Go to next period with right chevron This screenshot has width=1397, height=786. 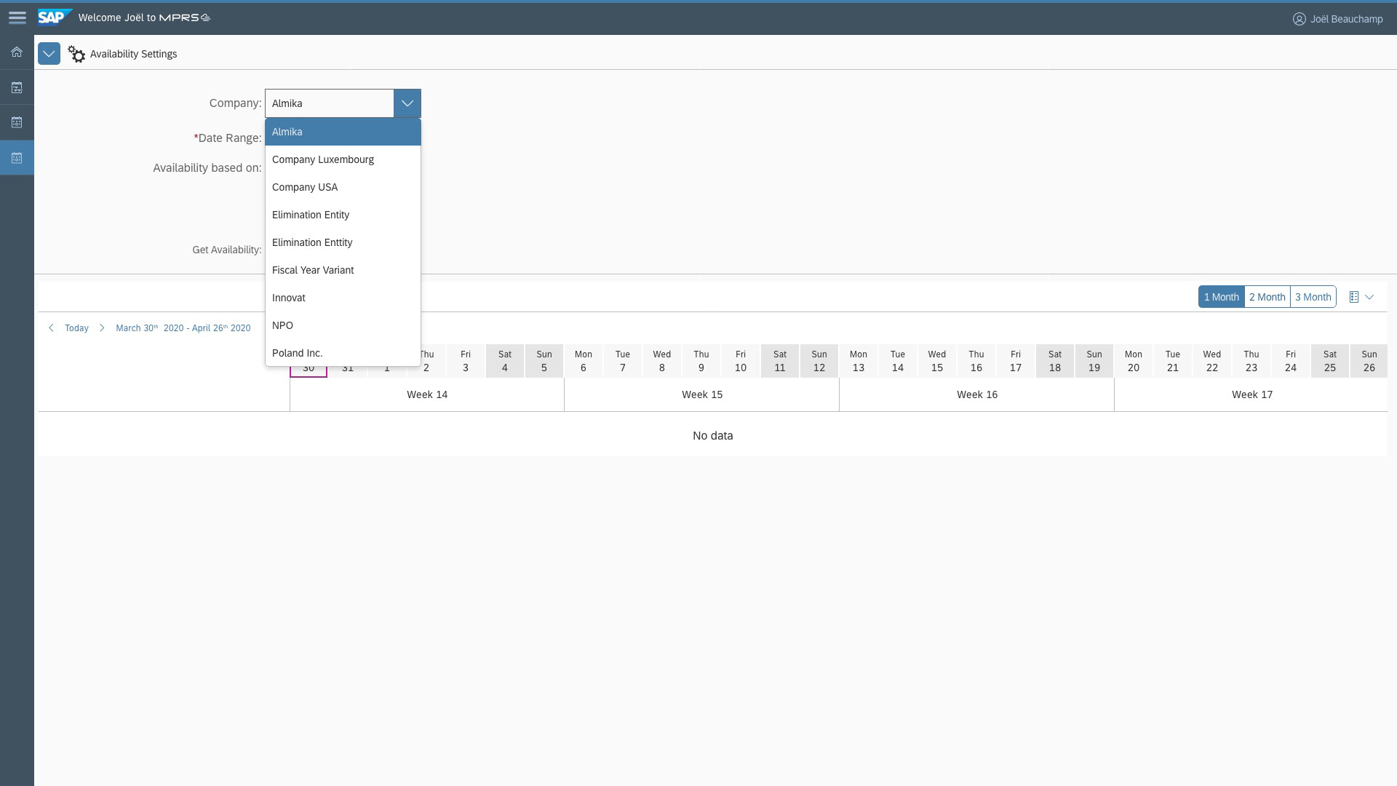(x=102, y=328)
